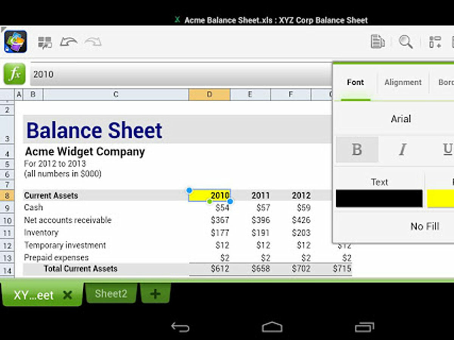Select column B header
Viewport: 454px width, 340px height.
pyautogui.click(x=33, y=94)
